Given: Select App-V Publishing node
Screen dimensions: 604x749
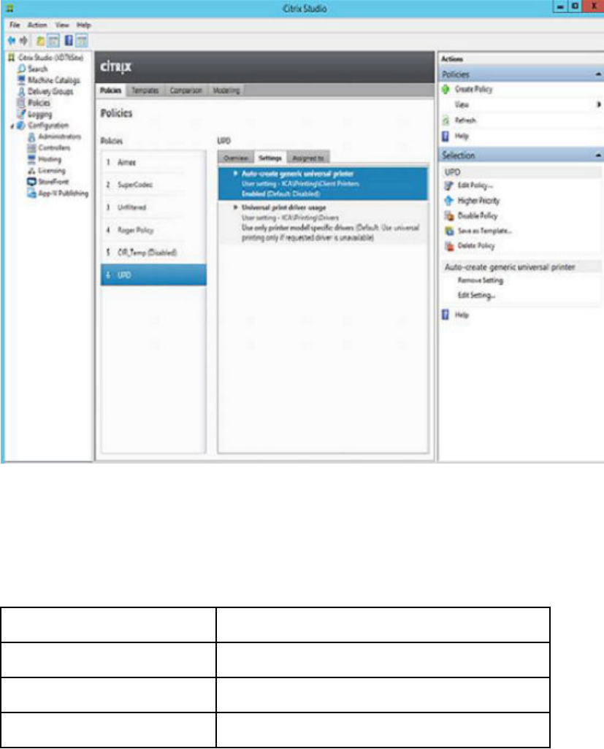Looking at the screenshot, I should pyautogui.click(x=63, y=193).
